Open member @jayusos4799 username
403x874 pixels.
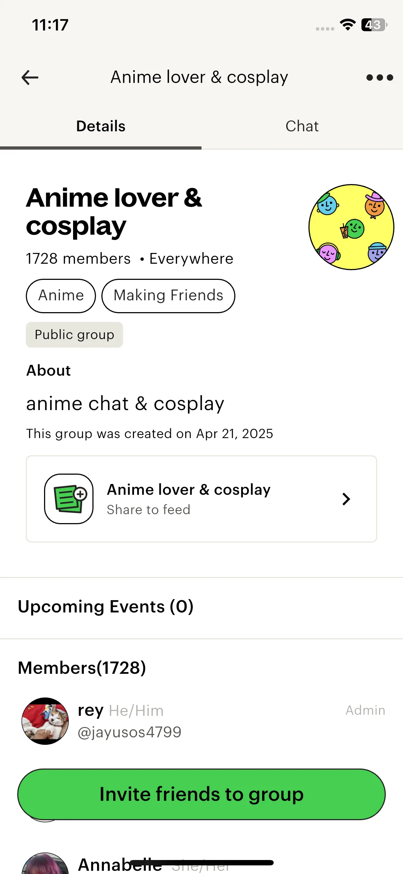(x=130, y=732)
